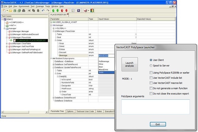Select Spool to Server option
Viewport: 198px width, 132px height.
point(151,66)
